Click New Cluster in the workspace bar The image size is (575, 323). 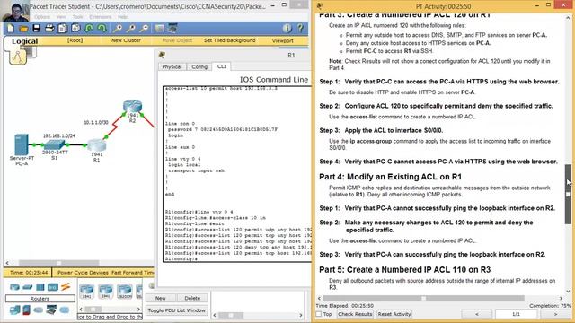(126, 40)
